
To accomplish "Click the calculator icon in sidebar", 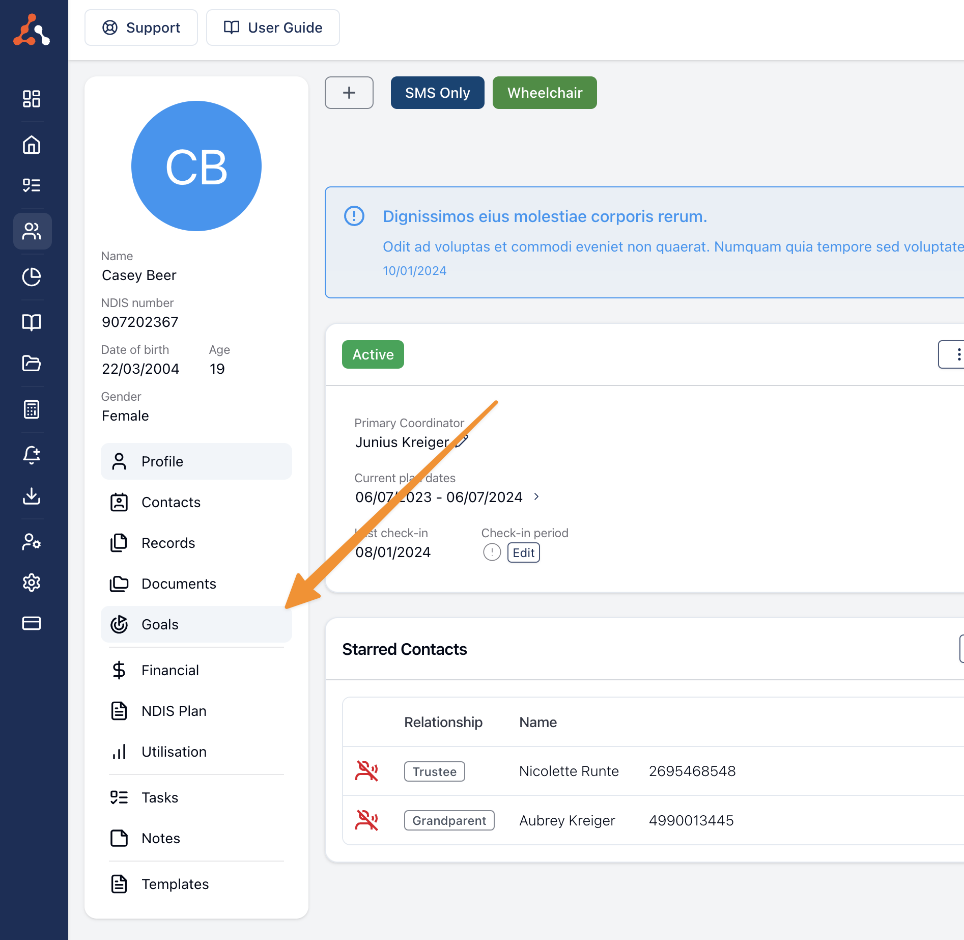I will (x=32, y=409).
